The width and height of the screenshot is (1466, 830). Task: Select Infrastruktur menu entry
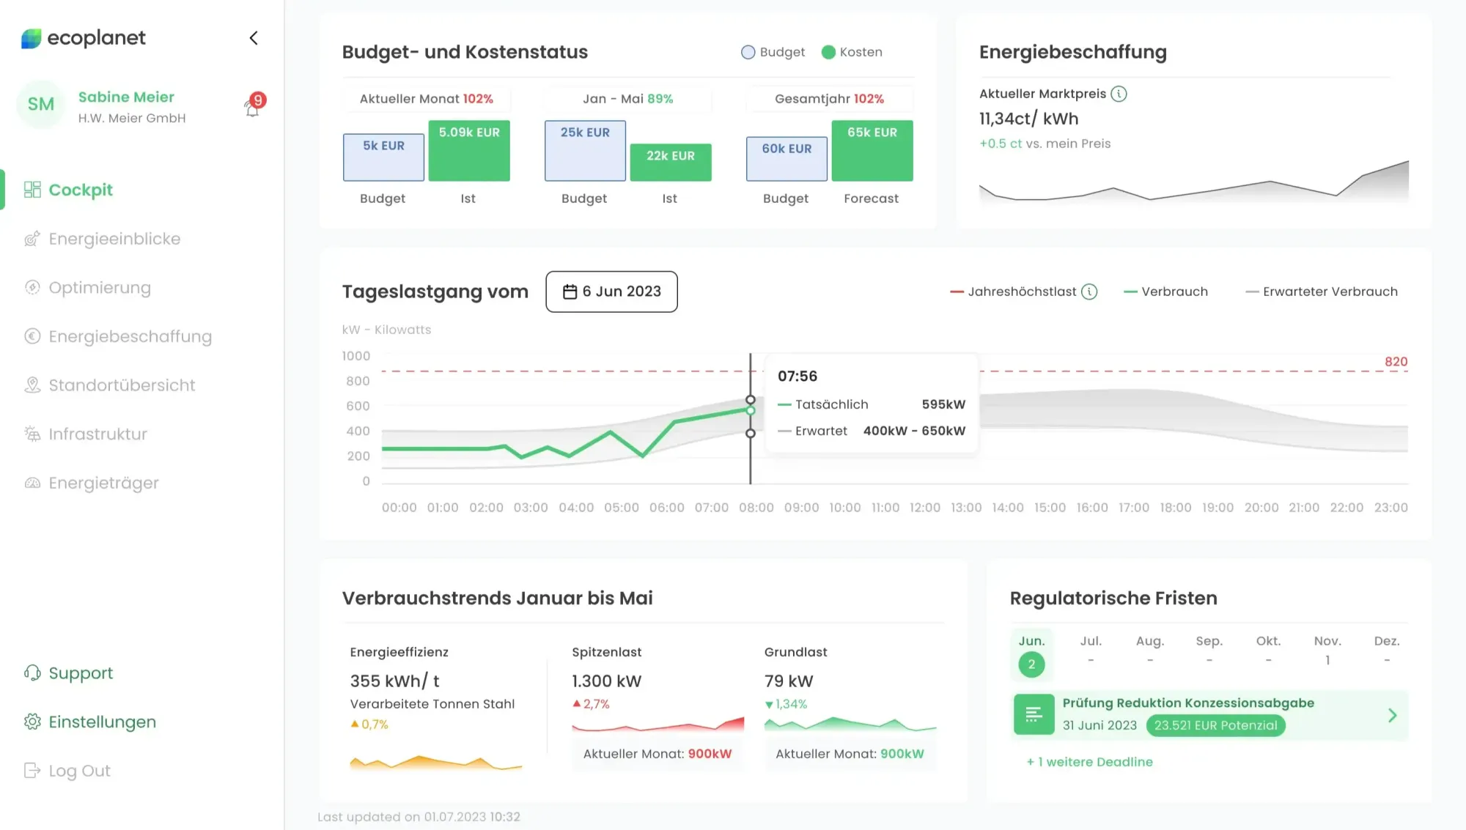[97, 434]
